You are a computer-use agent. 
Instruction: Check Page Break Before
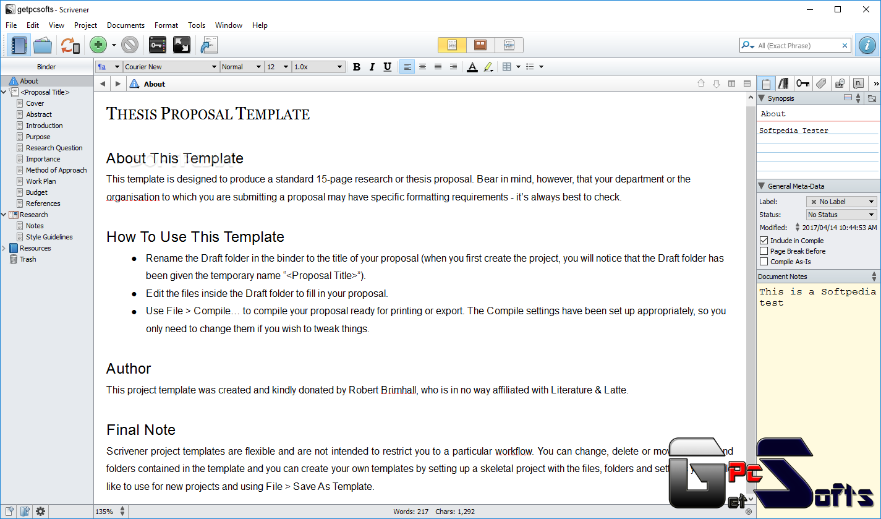[x=764, y=251]
